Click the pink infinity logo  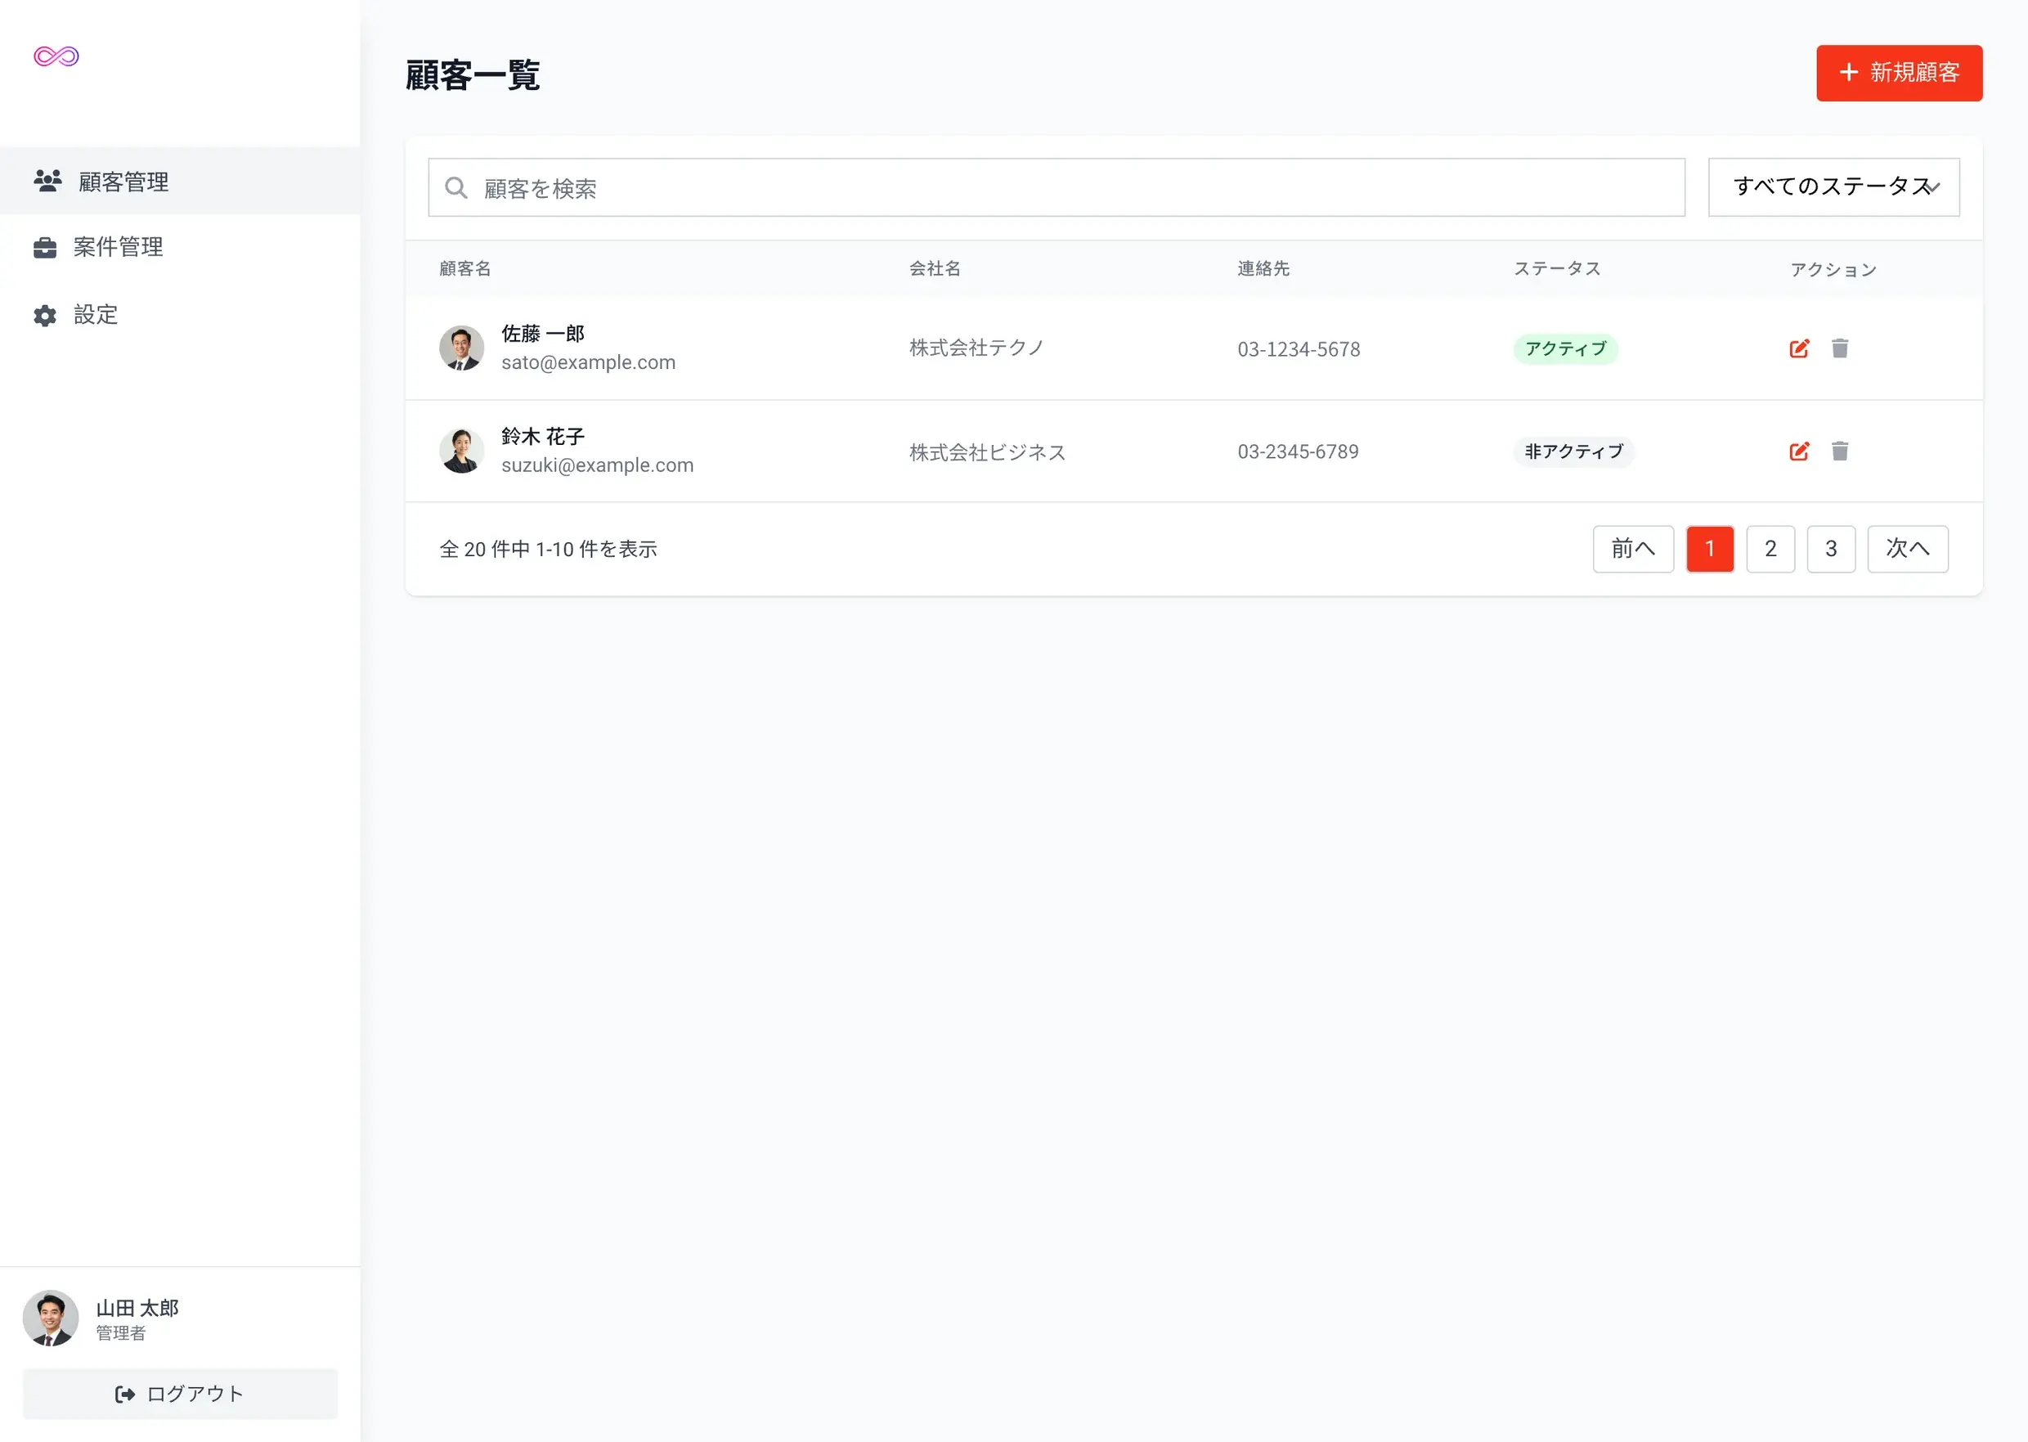pyautogui.click(x=56, y=56)
